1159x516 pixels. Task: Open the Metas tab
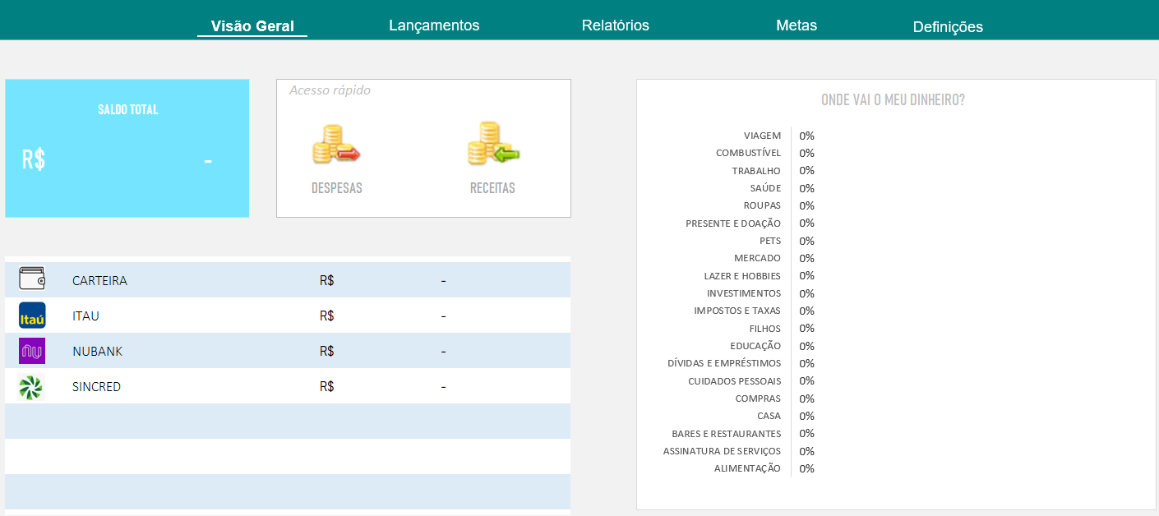(797, 25)
